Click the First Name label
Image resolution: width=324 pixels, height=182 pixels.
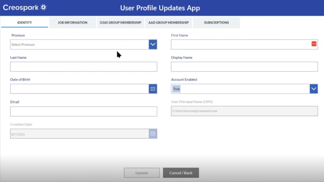(179, 35)
